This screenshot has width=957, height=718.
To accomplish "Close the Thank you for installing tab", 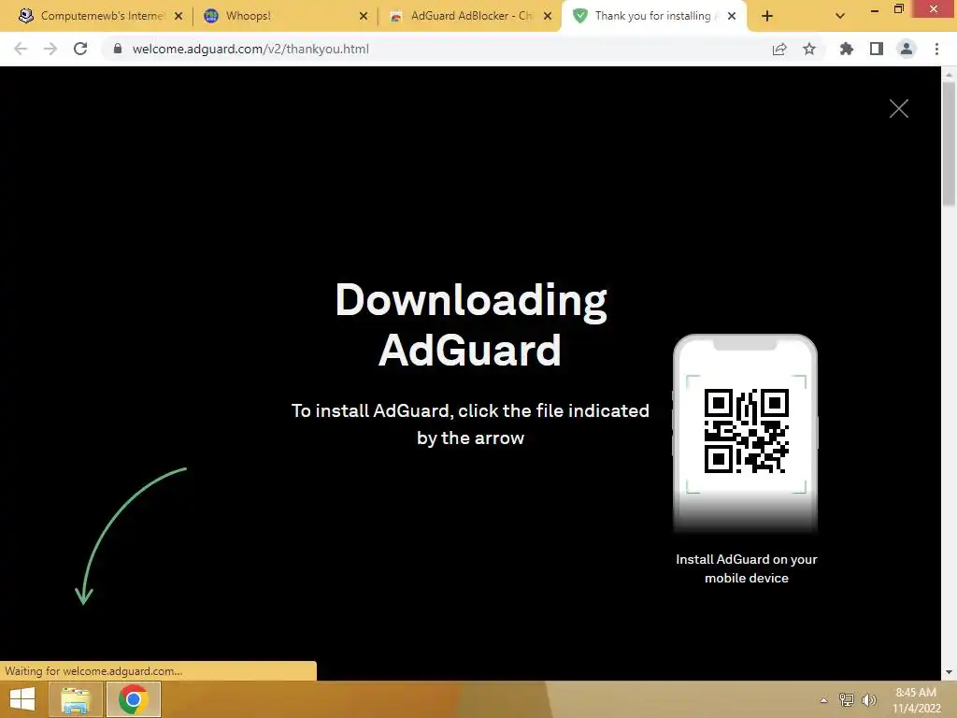I will click(732, 16).
